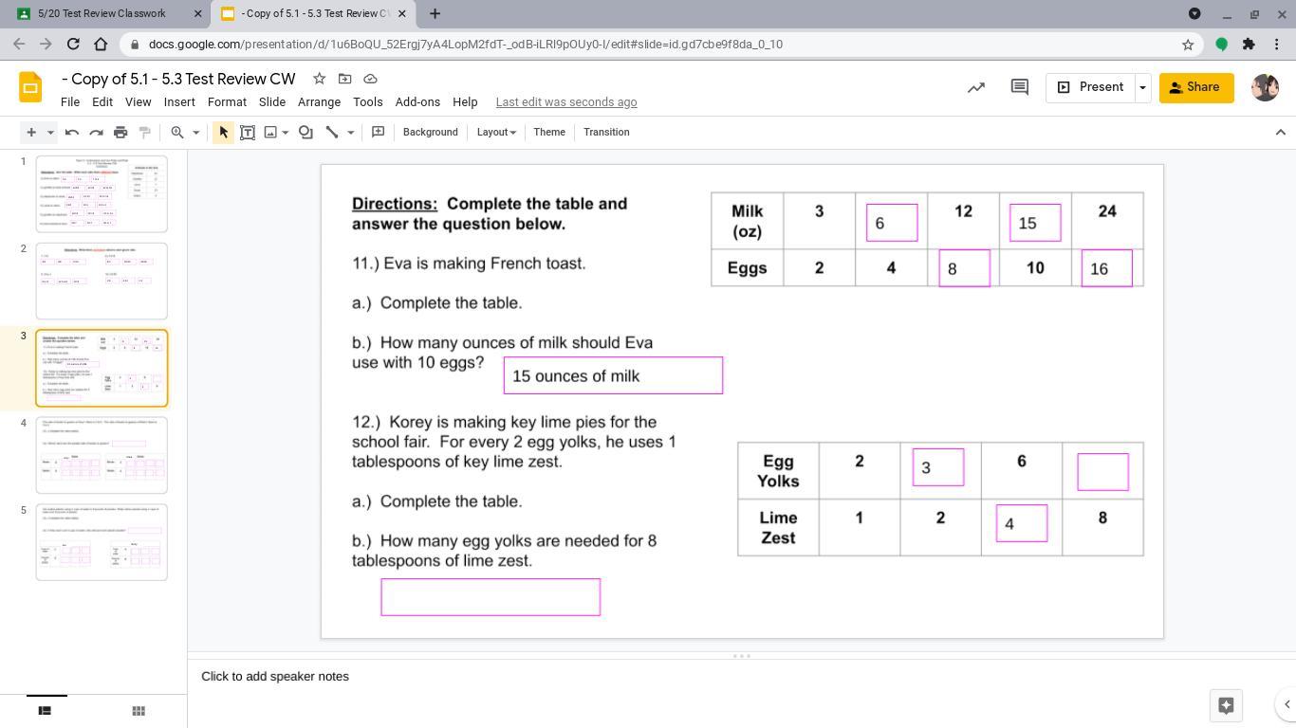
Task: Redo the last undone action
Action: [x=96, y=133]
